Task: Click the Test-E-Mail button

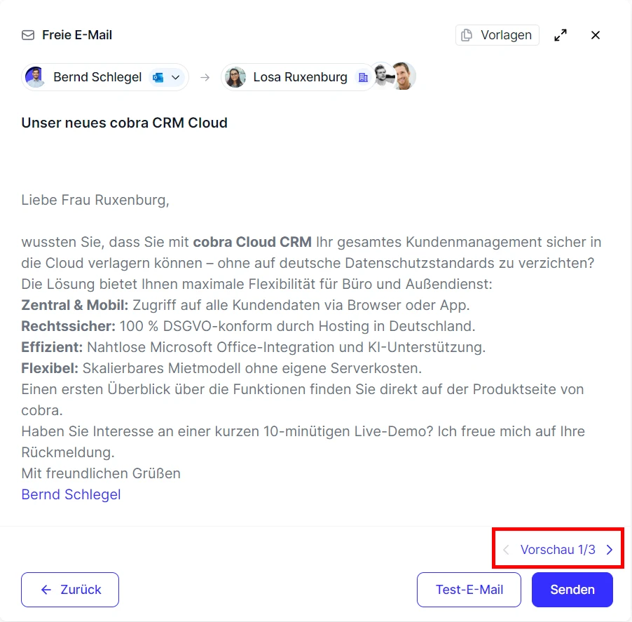Action: 469,590
